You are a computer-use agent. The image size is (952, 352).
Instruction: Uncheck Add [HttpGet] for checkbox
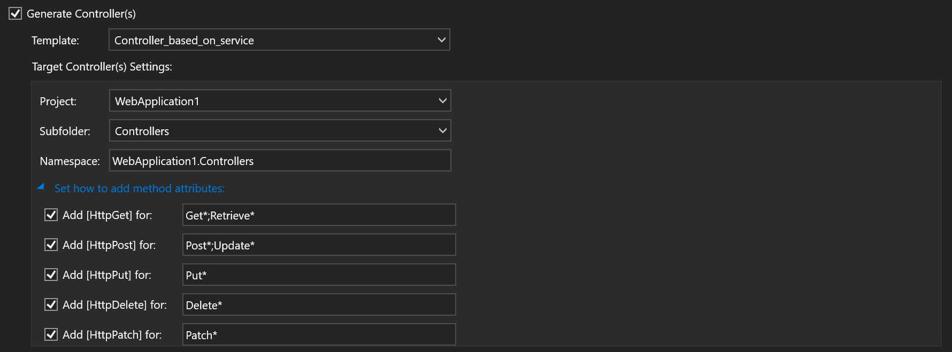tap(51, 215)
